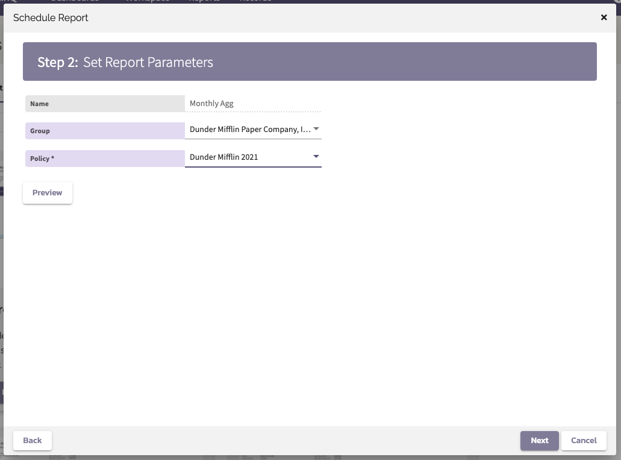Open the Reports menu
The image size is (621, 460).
204,1
